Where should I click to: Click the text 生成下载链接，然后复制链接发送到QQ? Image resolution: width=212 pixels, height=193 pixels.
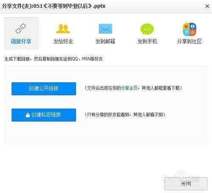[41, 59]
